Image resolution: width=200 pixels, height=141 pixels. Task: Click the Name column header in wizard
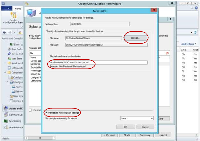[x=33, y=57]
